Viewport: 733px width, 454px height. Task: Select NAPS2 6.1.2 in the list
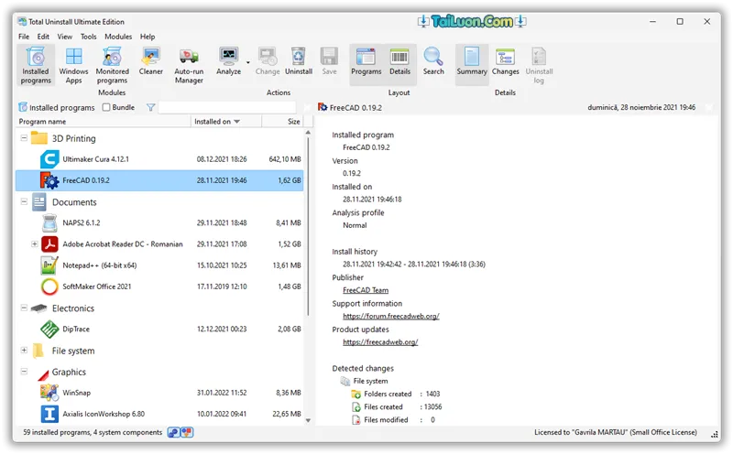click(x=159, y=222)
